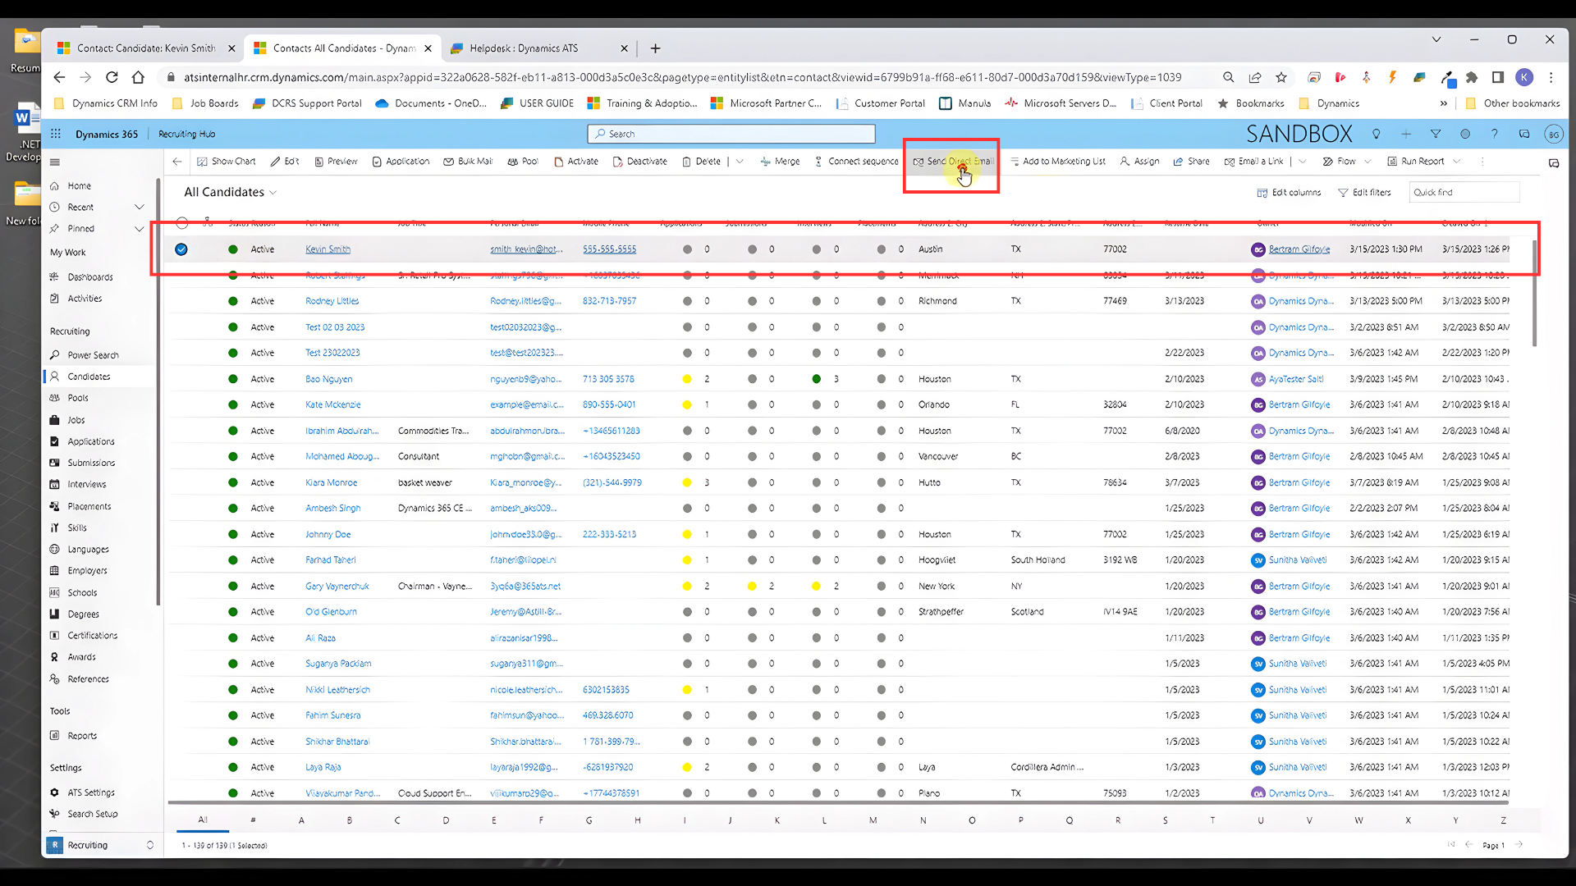The height and width of the screenshot is (886, 1576).
Task: Click the Flow command
Action: pyautogui.click(x=1339, y=162)
